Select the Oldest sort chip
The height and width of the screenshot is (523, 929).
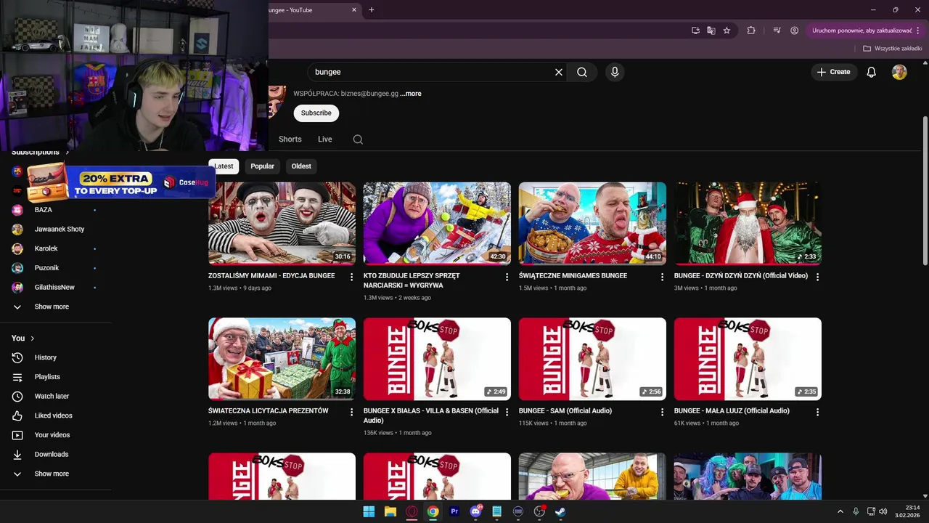tap(301, 166)
